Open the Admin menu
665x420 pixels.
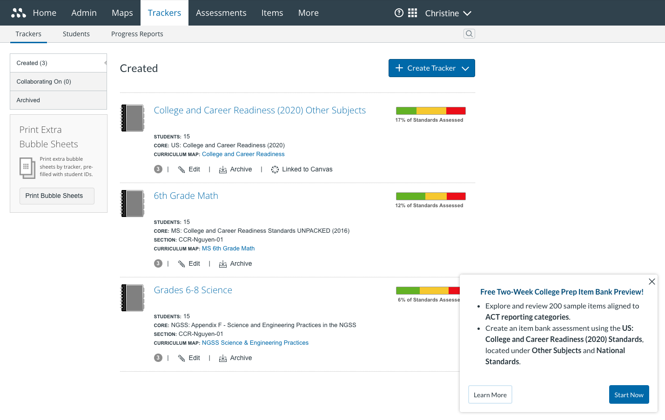[x=84, y=13]
